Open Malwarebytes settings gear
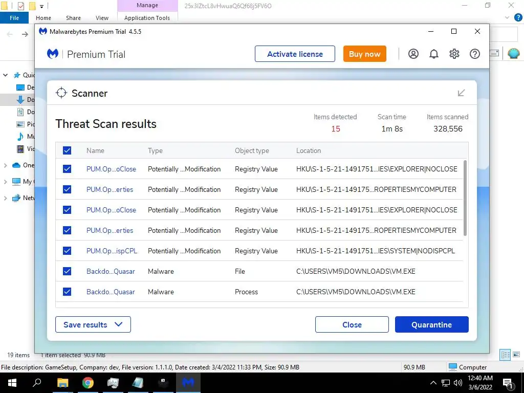Image resolution: width=524 pixels, height=393 pixels. (x=454, y=54)
